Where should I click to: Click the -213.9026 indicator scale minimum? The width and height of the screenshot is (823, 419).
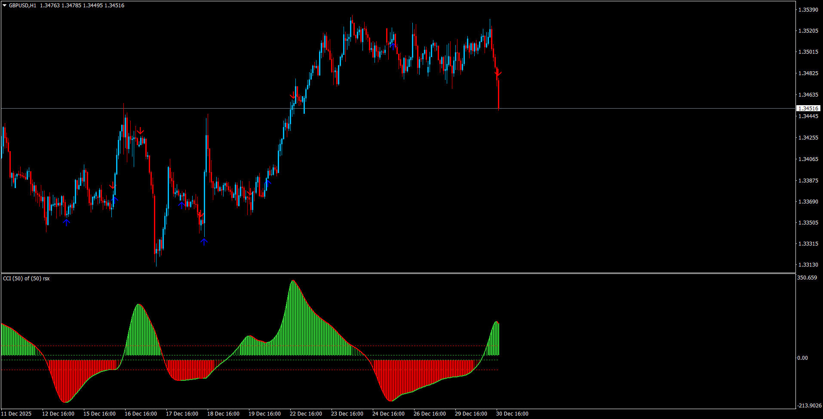tap(809, 406)
